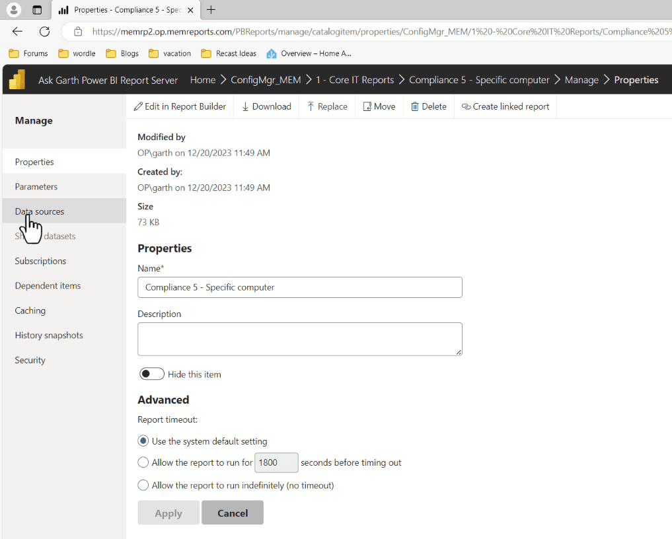Open Overview – Home Assistant bookmark
672x539 pixels.
tap(309, 54)
